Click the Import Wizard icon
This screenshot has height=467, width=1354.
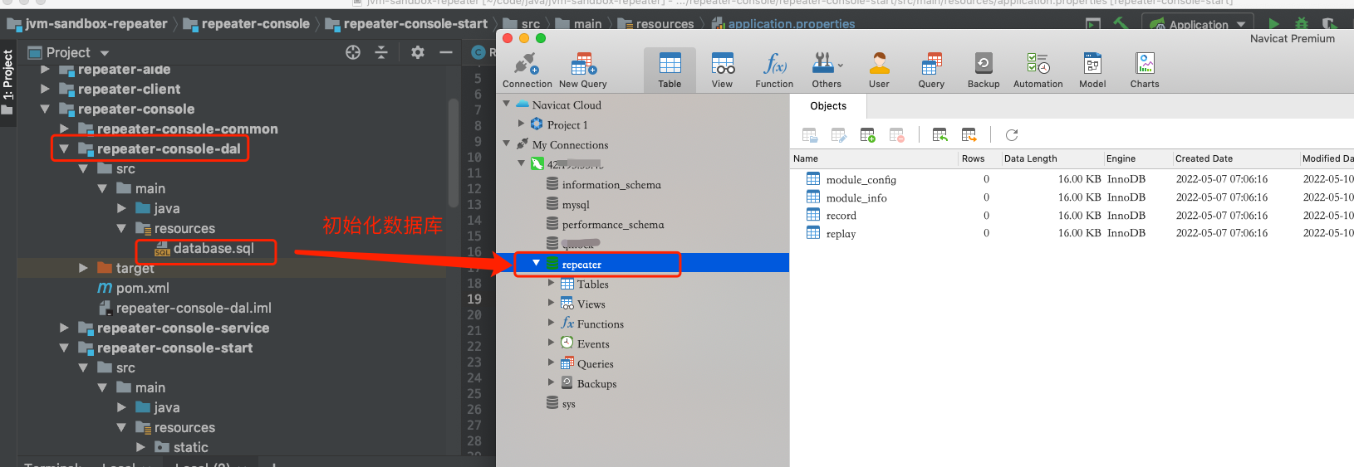point(940,135)
